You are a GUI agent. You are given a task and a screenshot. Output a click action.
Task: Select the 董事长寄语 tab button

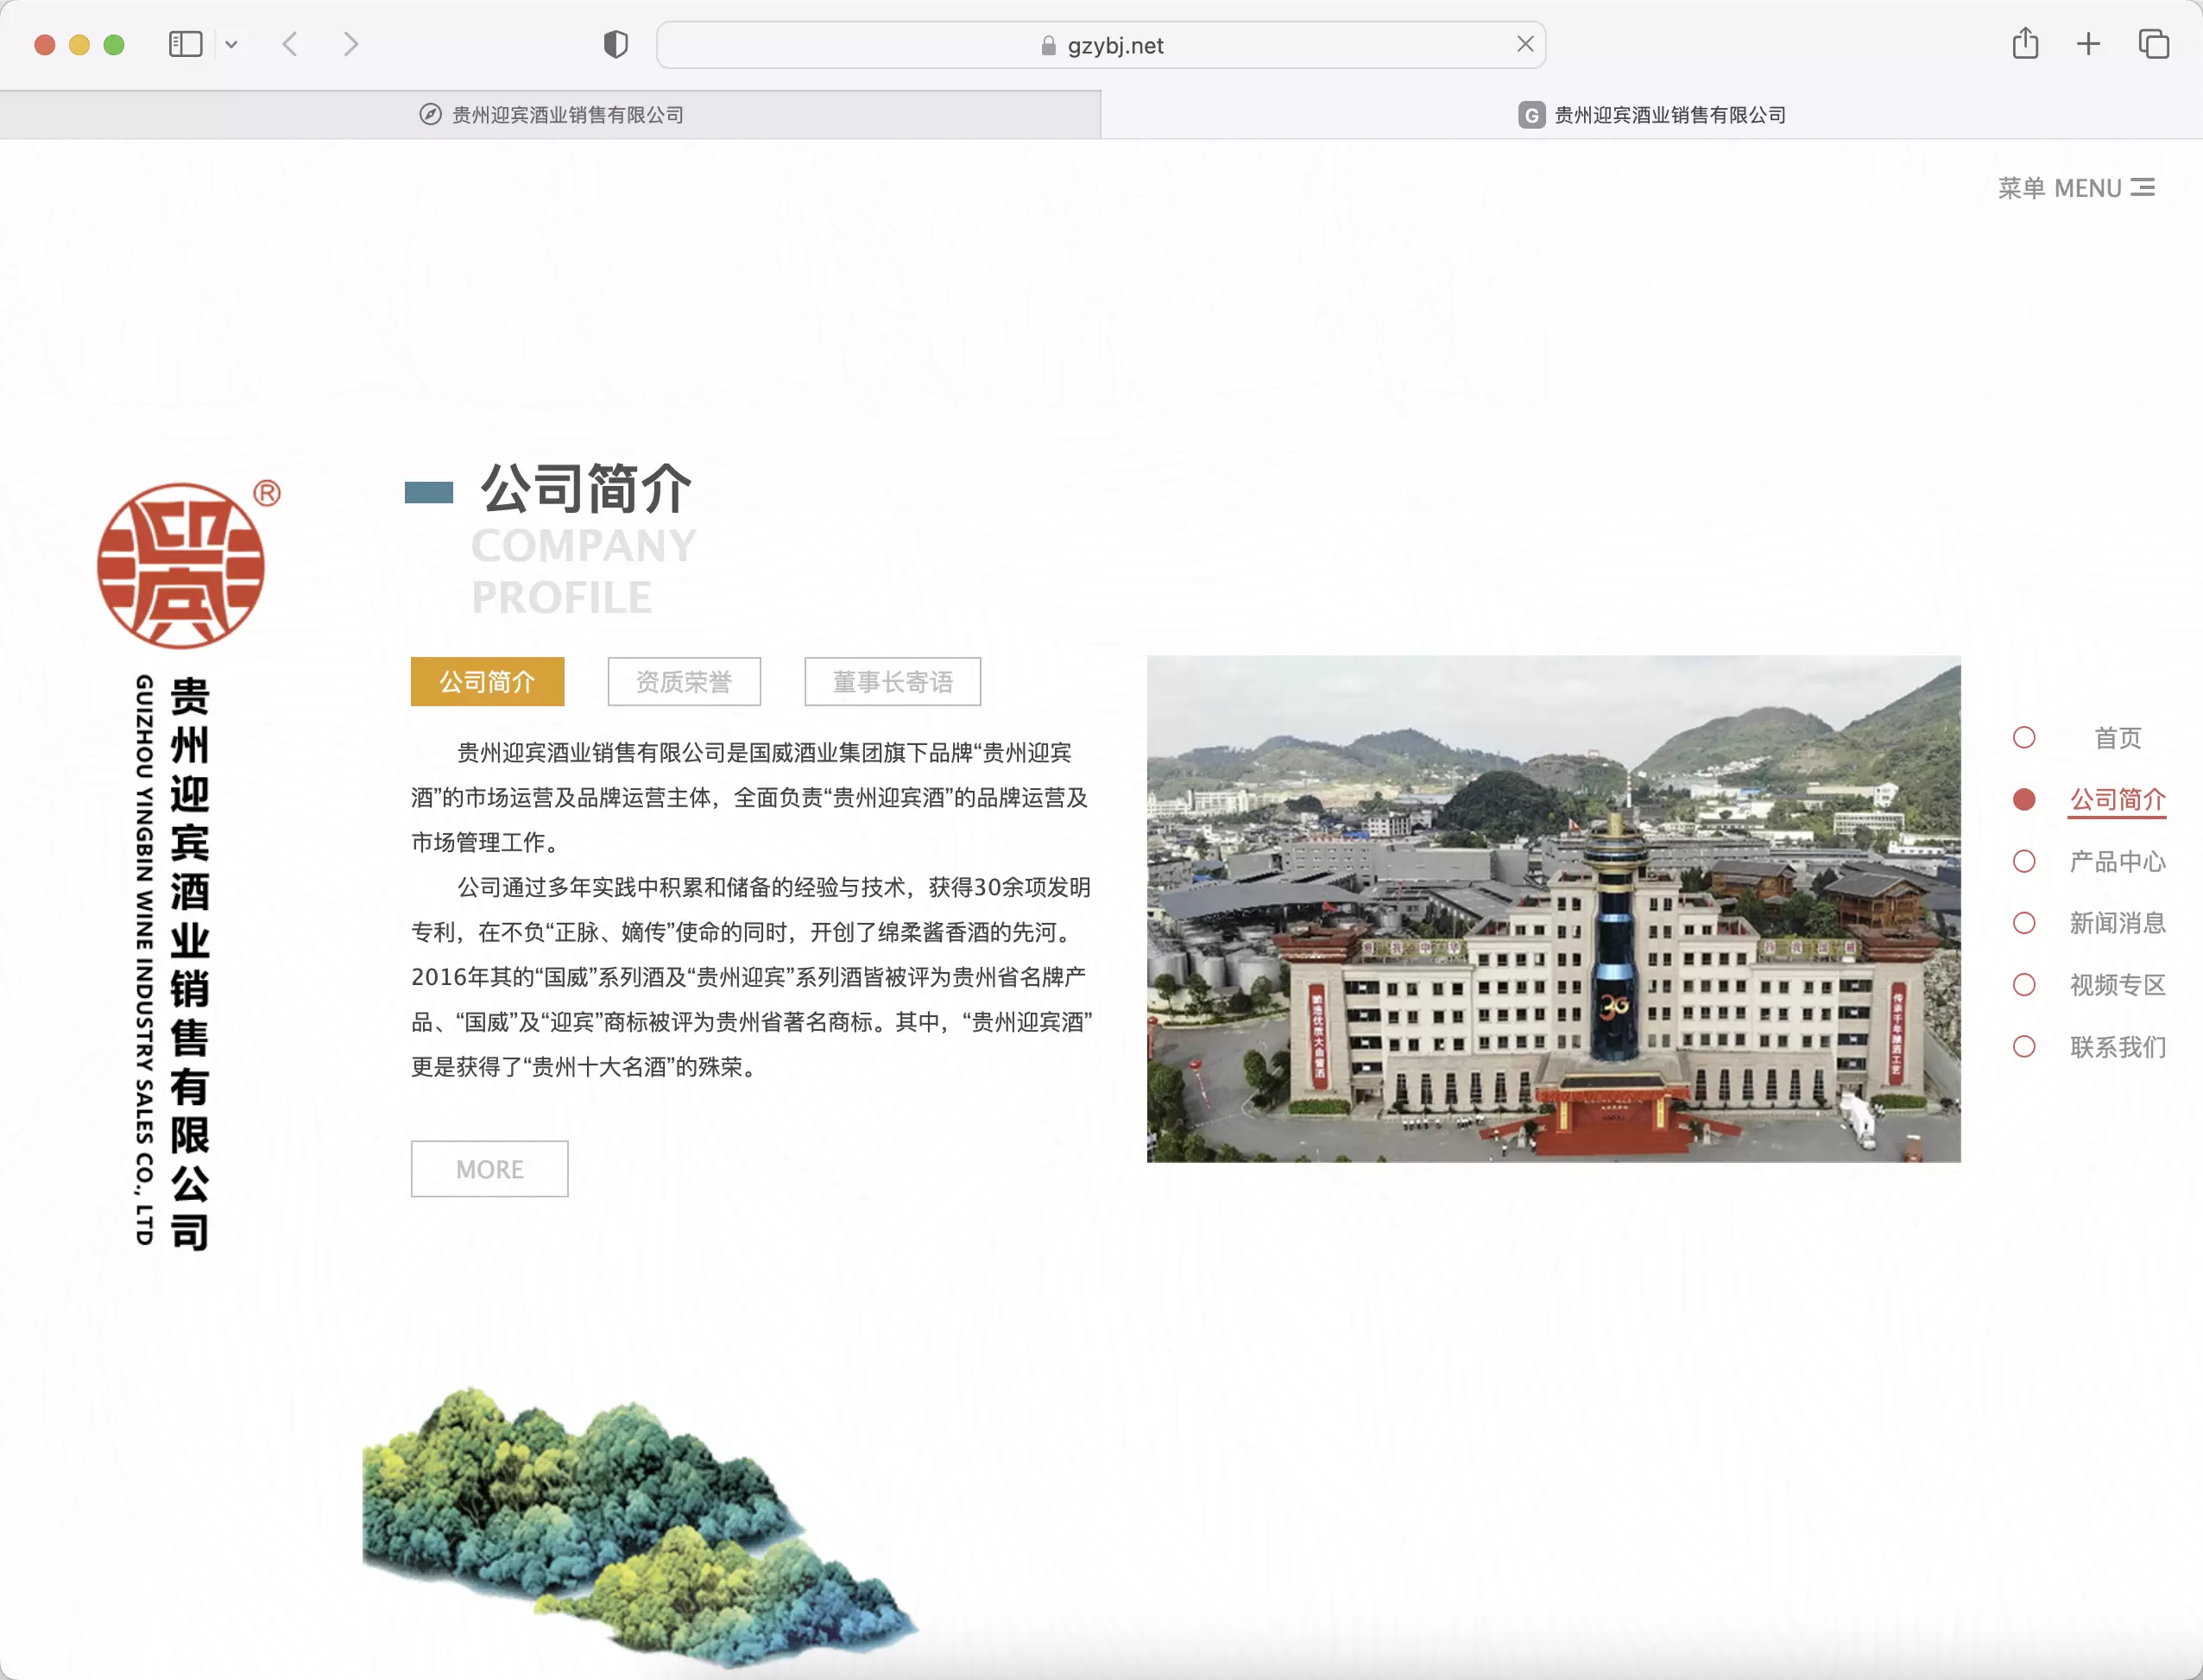(x=892, y=682)
